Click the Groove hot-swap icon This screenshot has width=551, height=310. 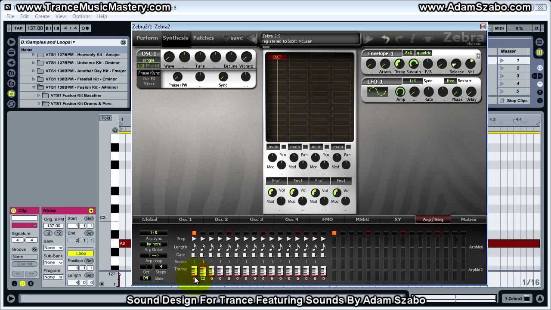34,249
